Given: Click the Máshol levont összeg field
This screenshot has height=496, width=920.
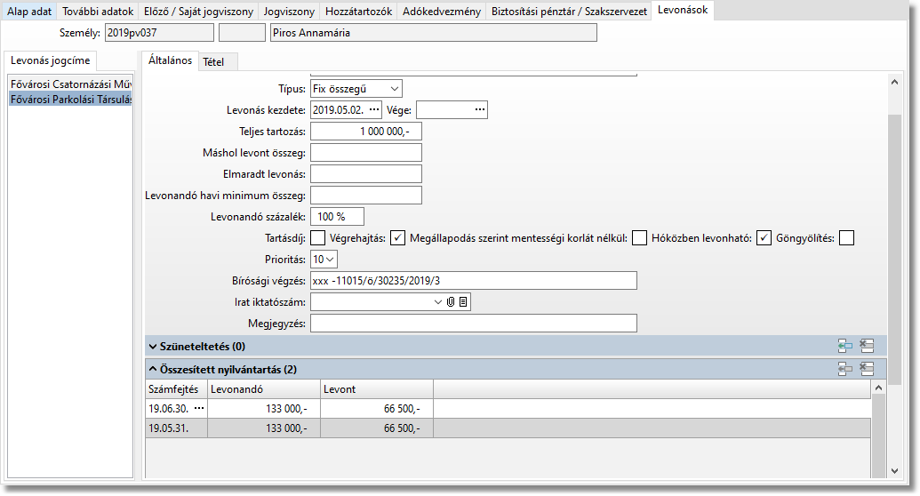Looking at the screenshot, I should click(x=366, y=153).
